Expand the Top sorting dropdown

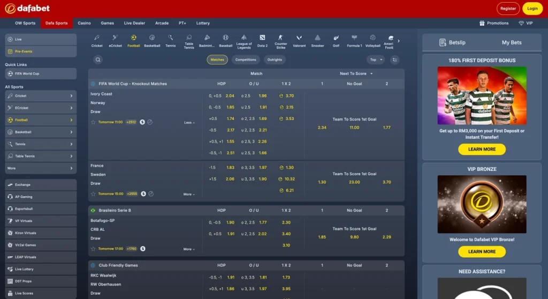pyautogui.click(x=376, y=60)
